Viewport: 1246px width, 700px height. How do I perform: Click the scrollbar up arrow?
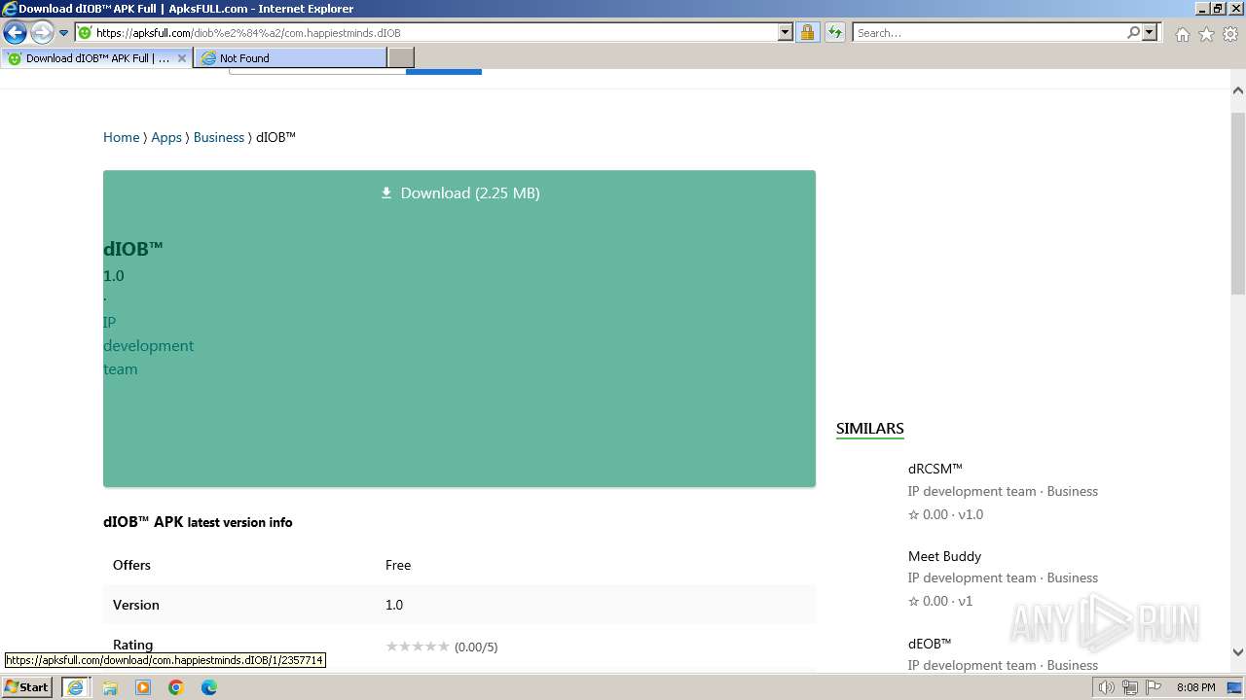click(1238, 90)
